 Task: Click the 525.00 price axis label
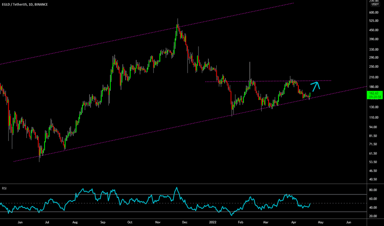click(x=374, y=21)
